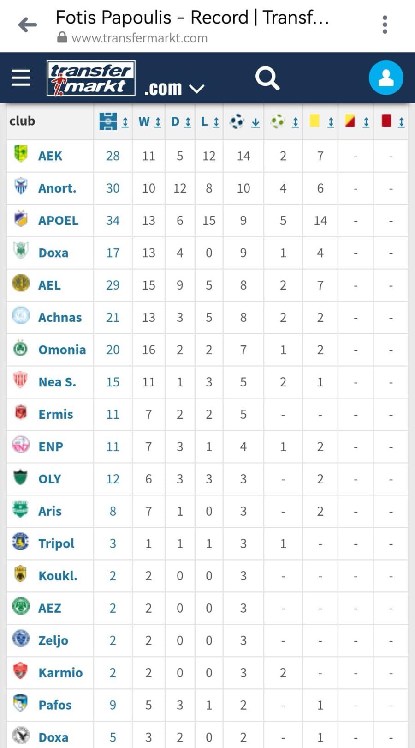Tap the transfermarkt.com address bar

(139, 38)
